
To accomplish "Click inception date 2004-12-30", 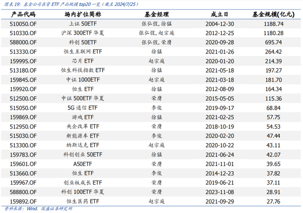I will pos(220,24).
